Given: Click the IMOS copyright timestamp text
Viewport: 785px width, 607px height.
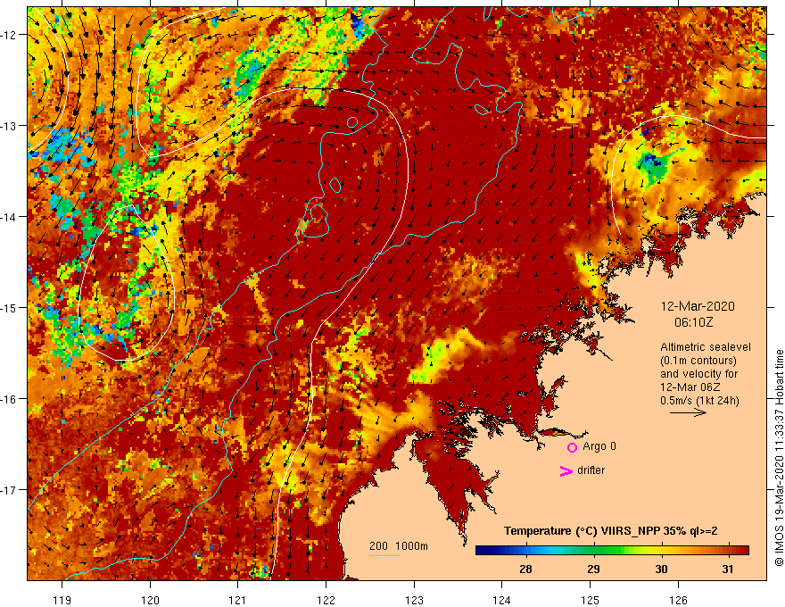Looking at the screenshot, I should click(779, 458).
